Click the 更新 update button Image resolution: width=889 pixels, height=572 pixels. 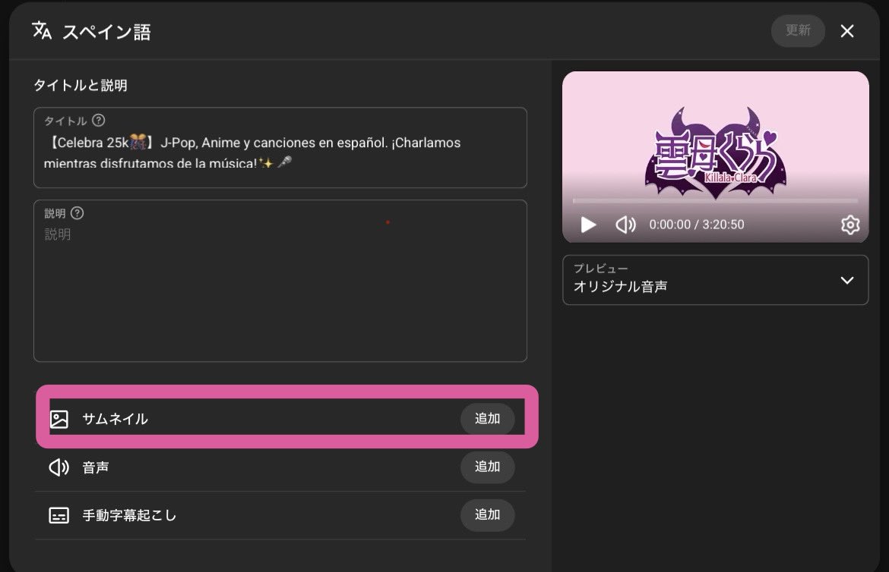tap(798, 30)
